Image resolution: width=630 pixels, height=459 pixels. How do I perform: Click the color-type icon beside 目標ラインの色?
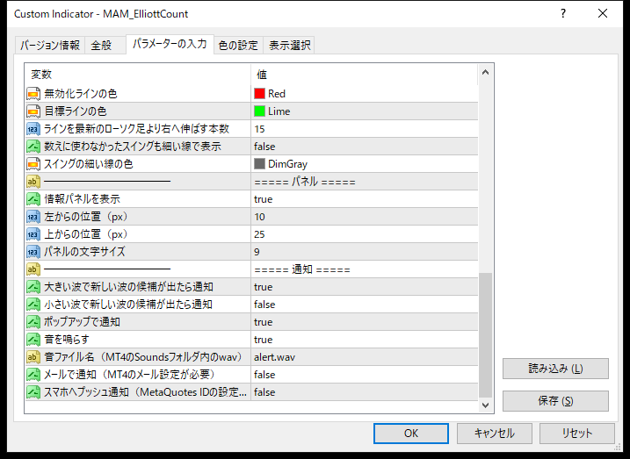coord(33,111)
